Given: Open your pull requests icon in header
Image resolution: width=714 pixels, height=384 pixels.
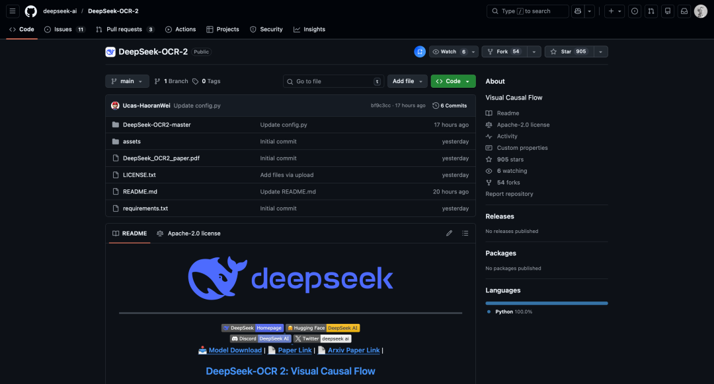Looking at the screenshot, I should click(651, 11).
